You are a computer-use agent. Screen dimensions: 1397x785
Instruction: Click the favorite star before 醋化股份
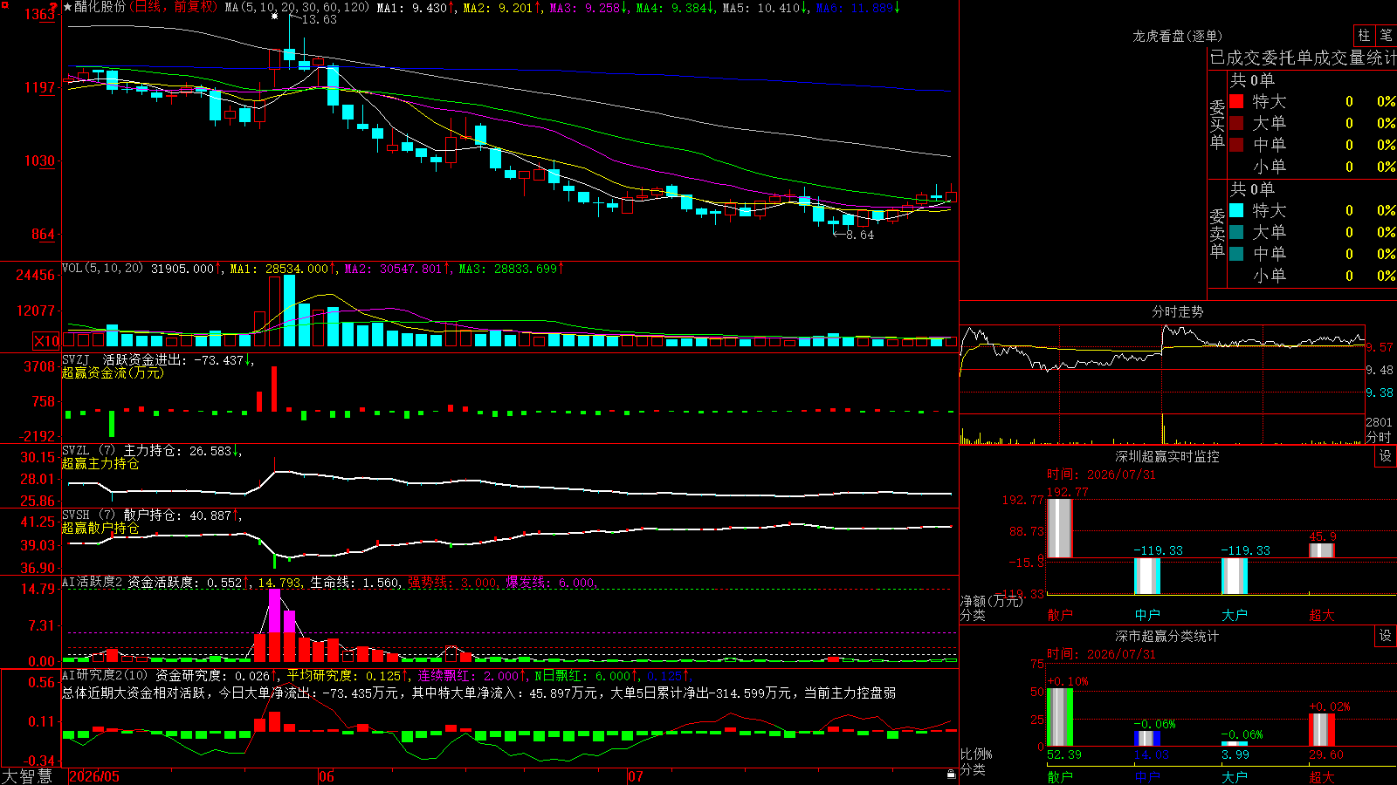tap(68, 7)
